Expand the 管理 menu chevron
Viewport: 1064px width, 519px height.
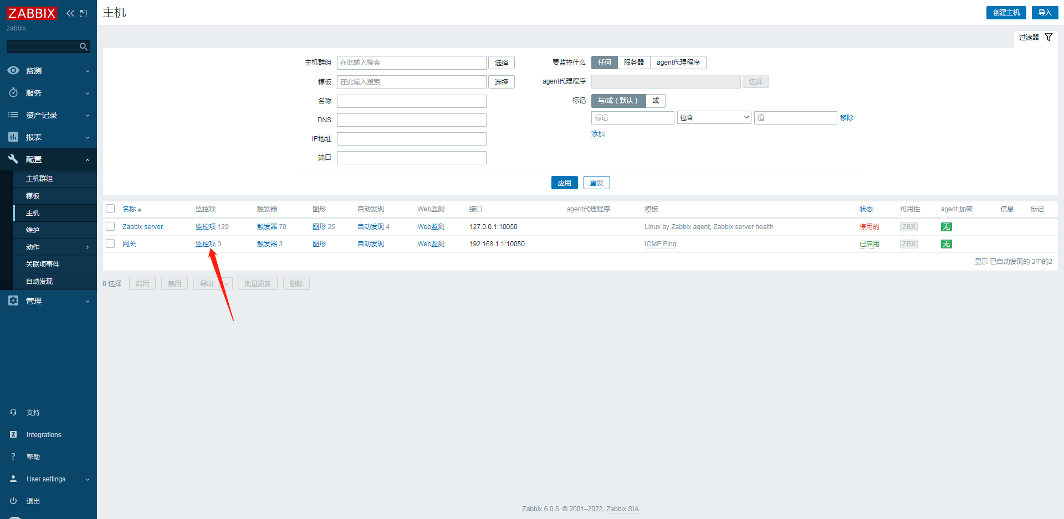(x=88, y=301)
